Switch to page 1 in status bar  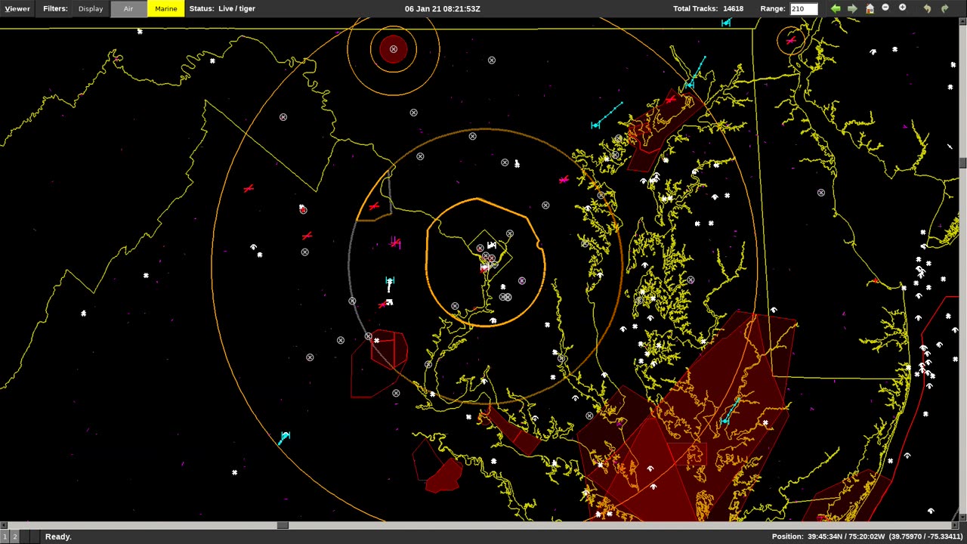tap(5, 536)
